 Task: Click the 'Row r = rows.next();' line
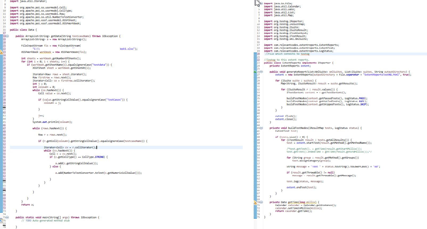tap(52, 135)
